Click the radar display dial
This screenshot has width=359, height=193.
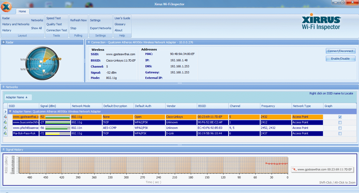(x=42, y=63)
